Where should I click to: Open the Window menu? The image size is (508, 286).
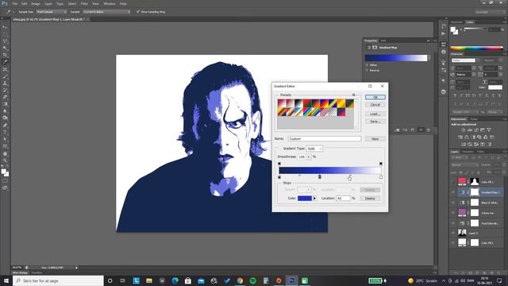tap(110, 3)
